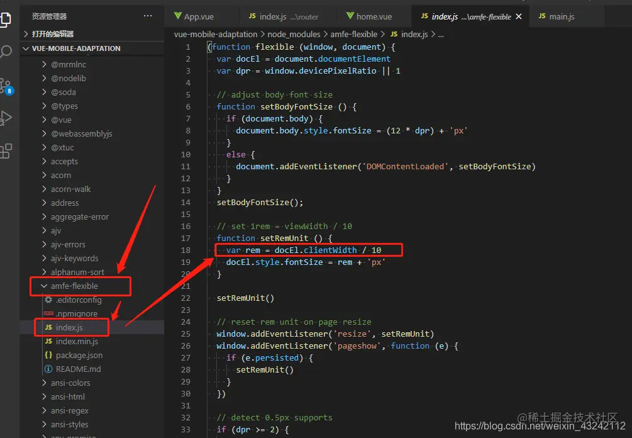Click the info icon beside README.md
Image resolution: width=632 pixels, height=438 pixels.
tap(48, 369)
